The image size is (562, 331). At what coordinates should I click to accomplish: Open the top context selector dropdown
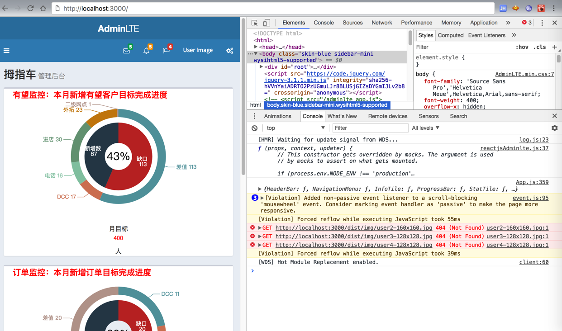295,128
